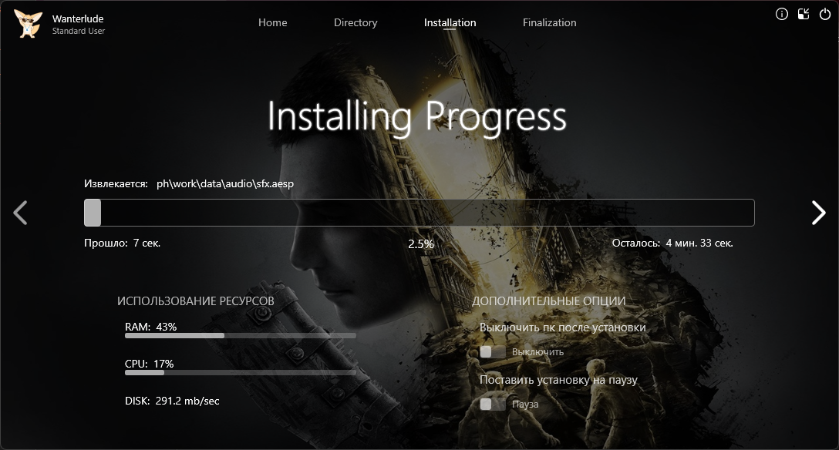Open the Home tab

point(272,22)
